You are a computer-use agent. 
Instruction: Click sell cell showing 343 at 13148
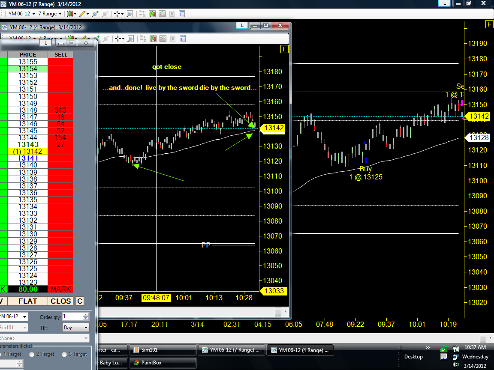coord(60,110)
